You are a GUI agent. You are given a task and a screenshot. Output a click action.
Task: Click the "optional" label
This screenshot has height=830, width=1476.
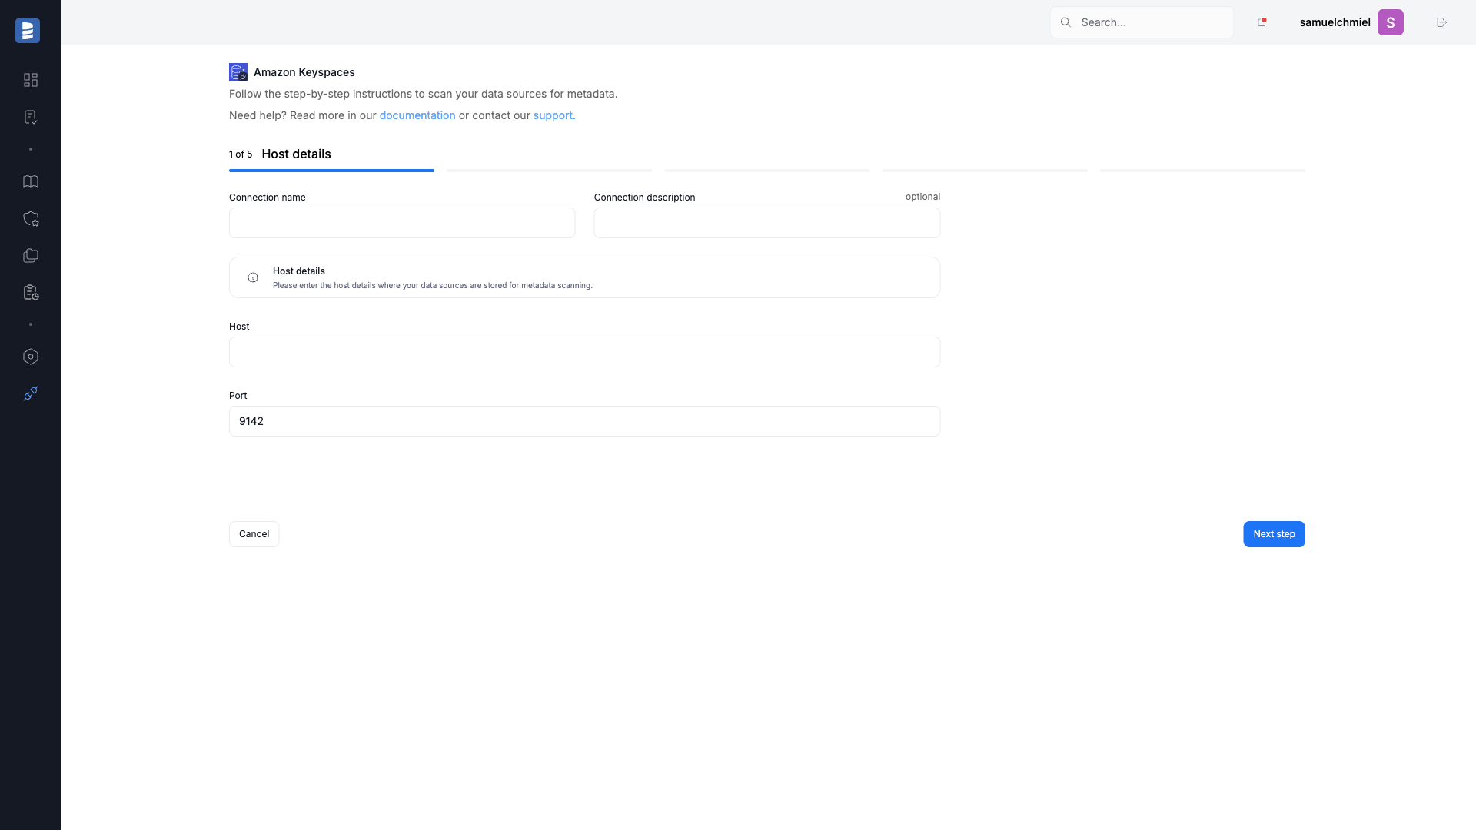922,197
